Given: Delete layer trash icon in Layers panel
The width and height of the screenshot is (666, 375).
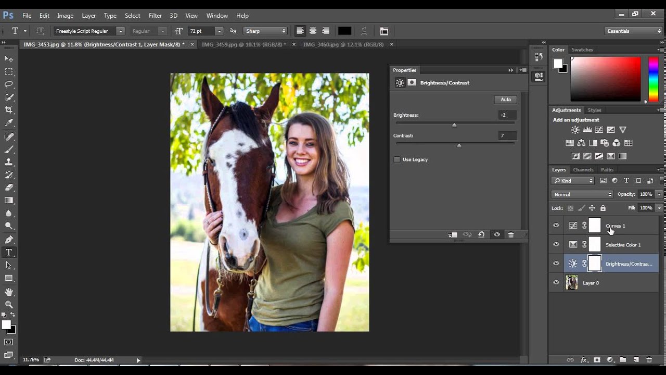Looking at the screenshot, I should pos(649,360).
